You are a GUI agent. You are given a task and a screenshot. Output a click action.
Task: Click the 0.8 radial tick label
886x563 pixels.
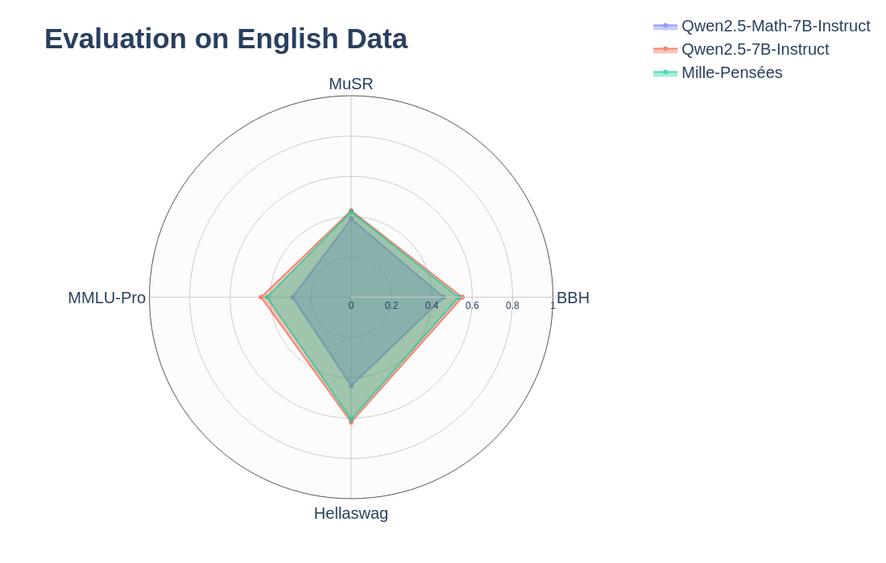pos(512,306)
